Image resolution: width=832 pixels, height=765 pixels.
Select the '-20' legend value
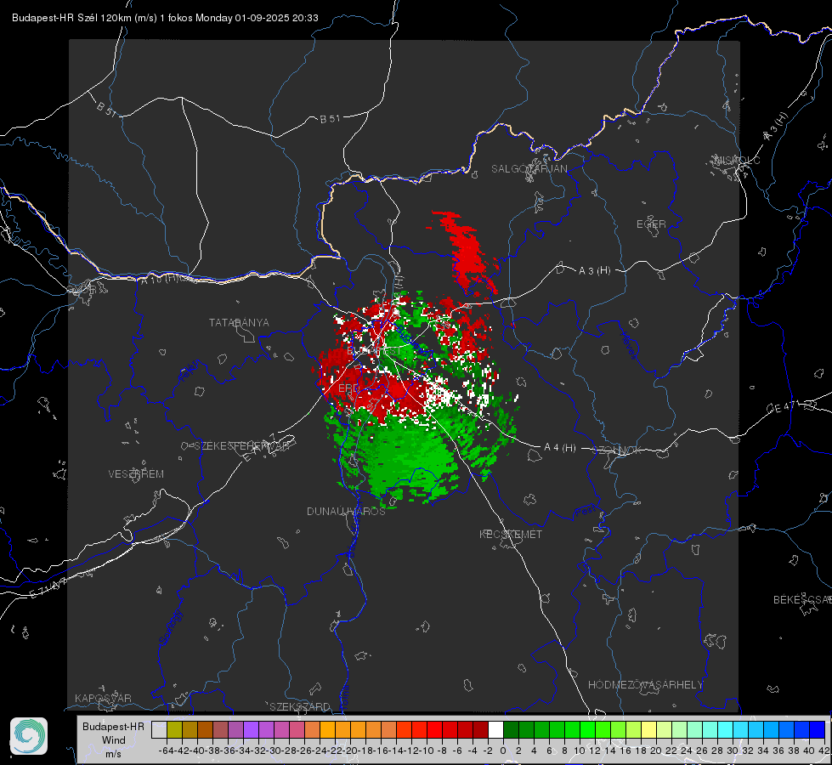349,751
